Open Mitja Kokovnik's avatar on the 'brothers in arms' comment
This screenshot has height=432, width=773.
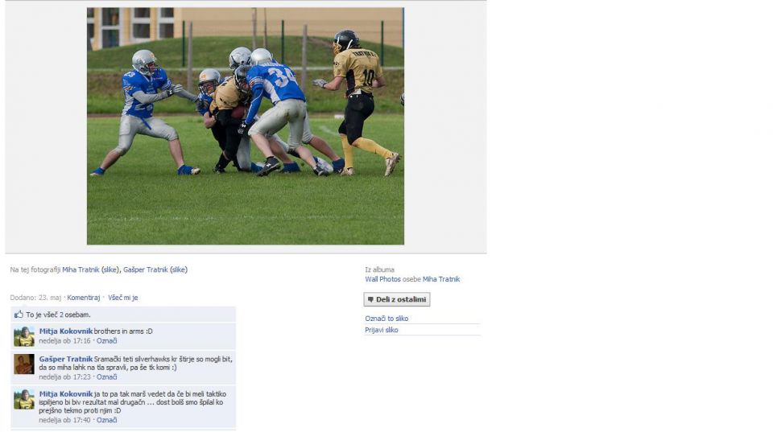pyautogui.click(x=24, y=336)
